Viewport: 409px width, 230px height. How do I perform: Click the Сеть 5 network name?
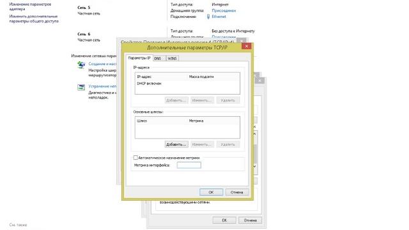tap(84, 8)
